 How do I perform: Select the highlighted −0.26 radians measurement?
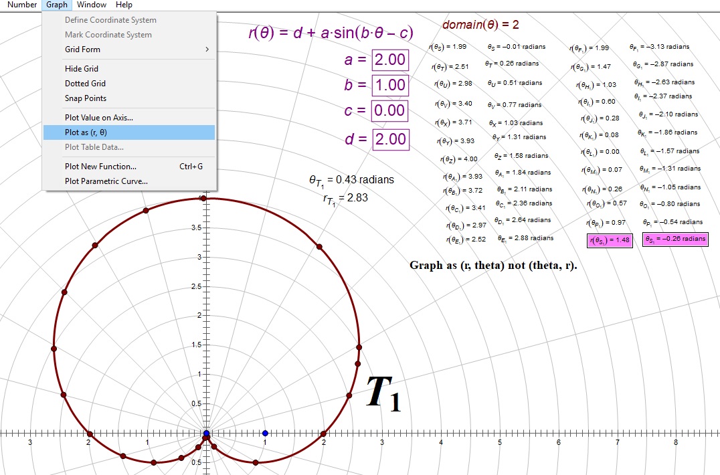[674, 240]
